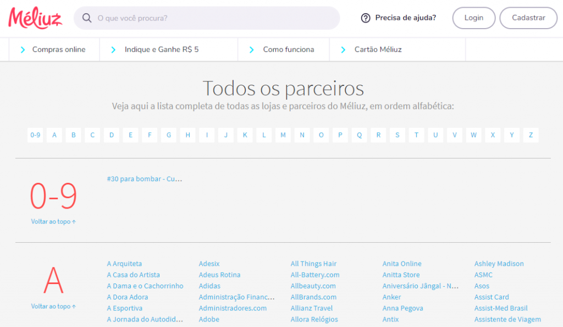This screenshot has width=563, height=327.
Task: Jump to letter U in index
Action: coord(435,135)
